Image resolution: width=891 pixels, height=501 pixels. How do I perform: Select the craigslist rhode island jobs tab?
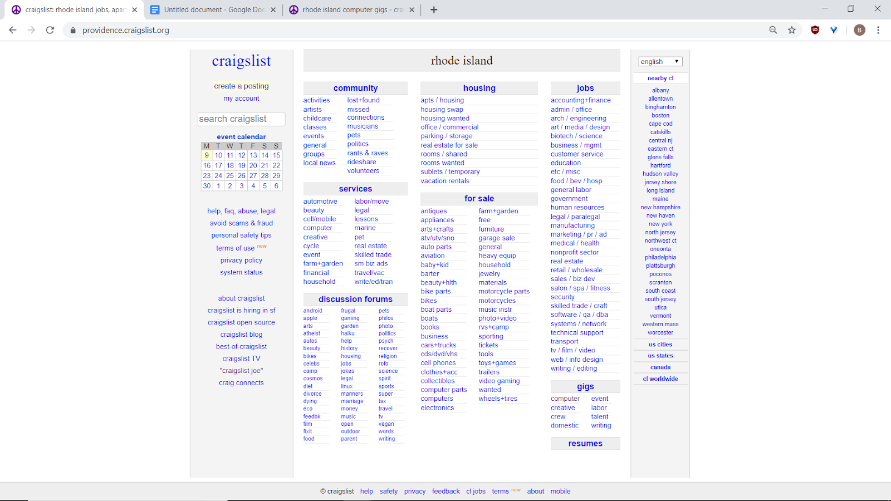tap(74, 9)
